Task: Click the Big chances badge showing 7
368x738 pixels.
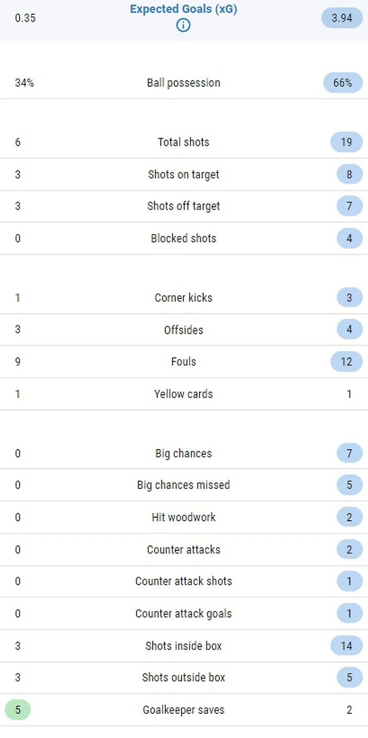Action: click(349, 453)
